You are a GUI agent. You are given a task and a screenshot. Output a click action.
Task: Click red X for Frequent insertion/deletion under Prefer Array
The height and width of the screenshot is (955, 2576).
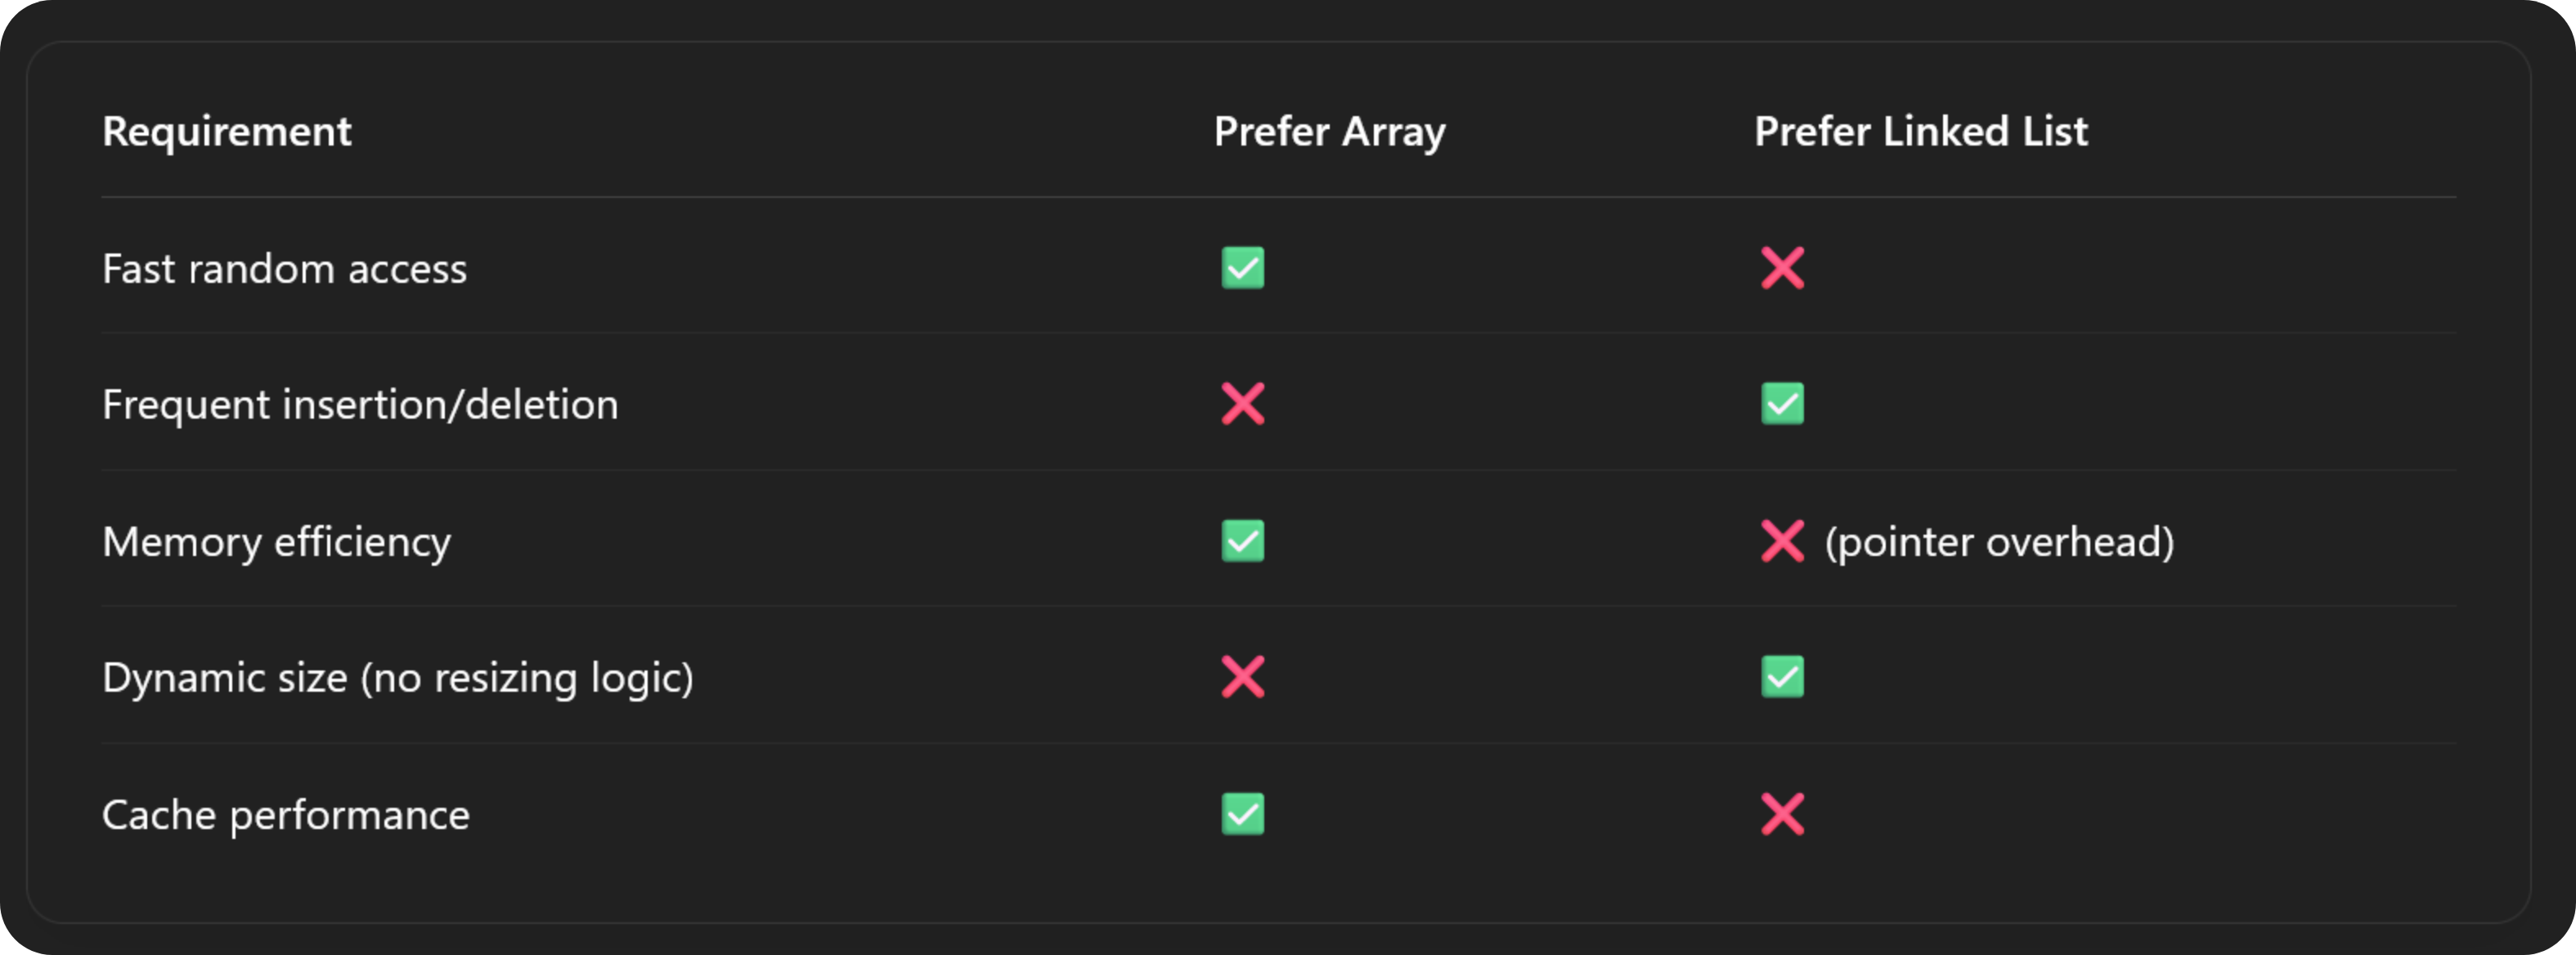(x=1242, y=404)
